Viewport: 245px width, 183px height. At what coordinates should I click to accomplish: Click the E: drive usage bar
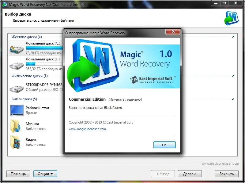point(44,64)
